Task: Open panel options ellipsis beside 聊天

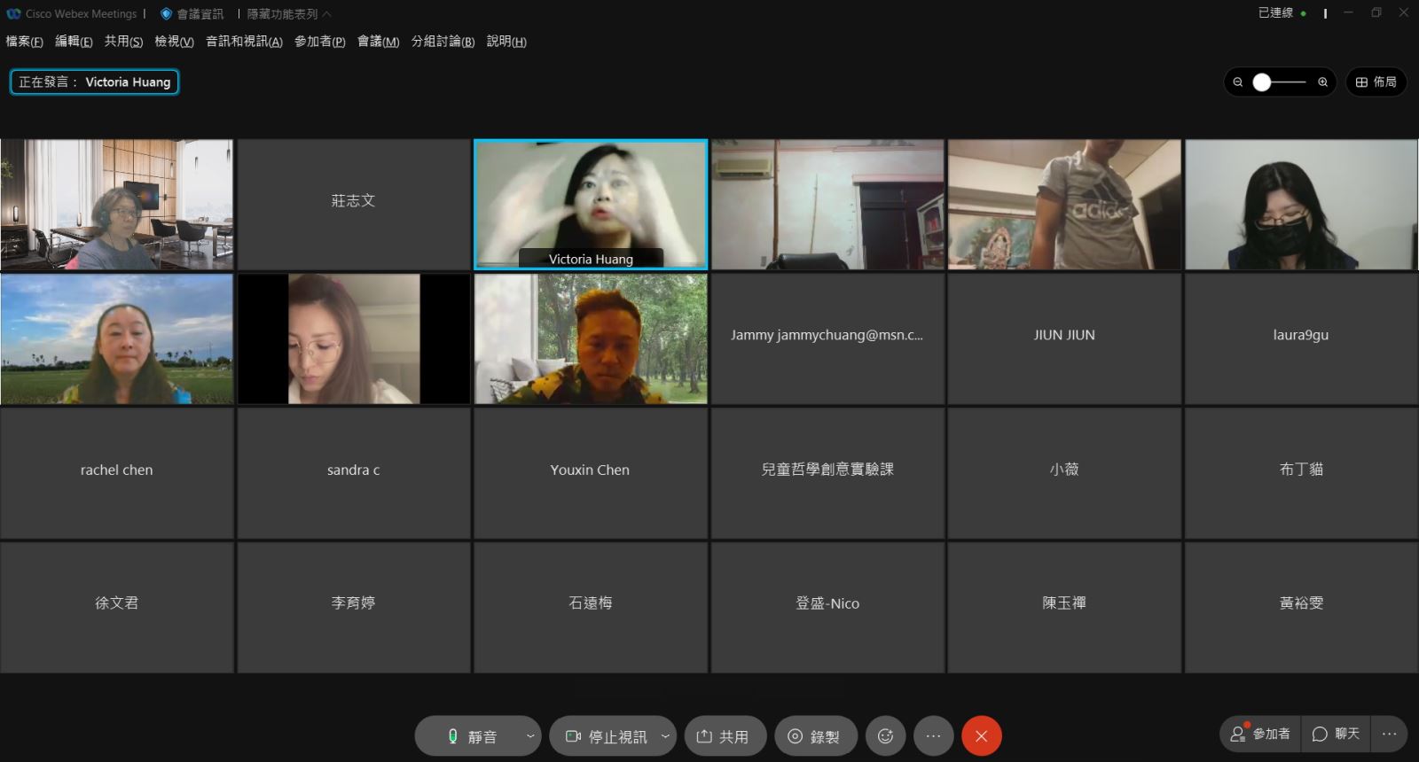Action: coord(1389,734)
